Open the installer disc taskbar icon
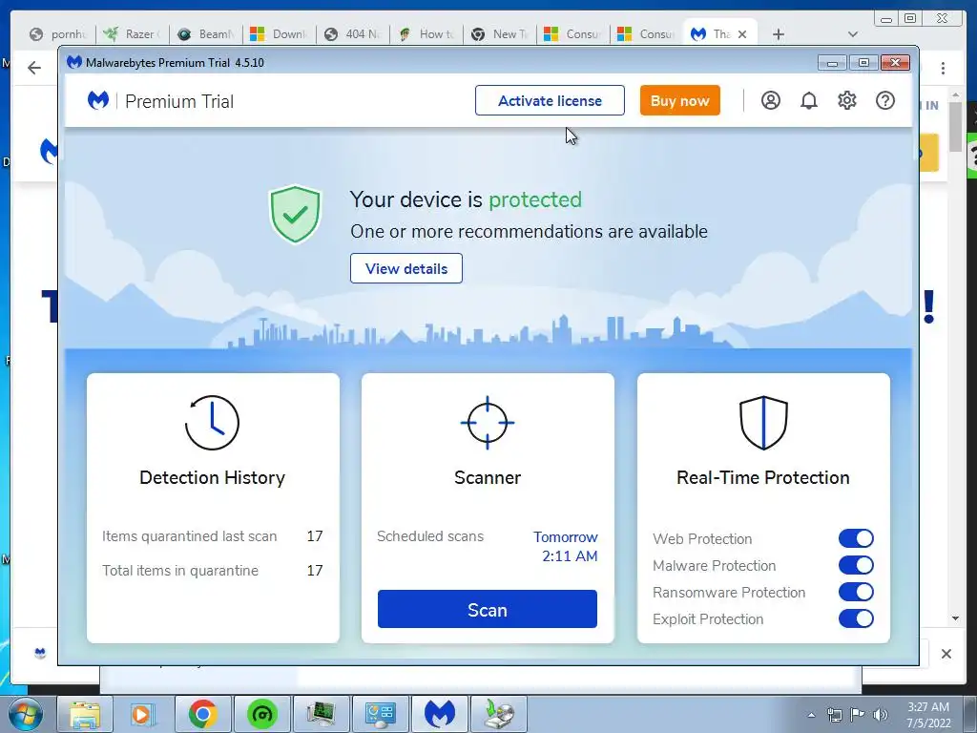 (498, 714)
